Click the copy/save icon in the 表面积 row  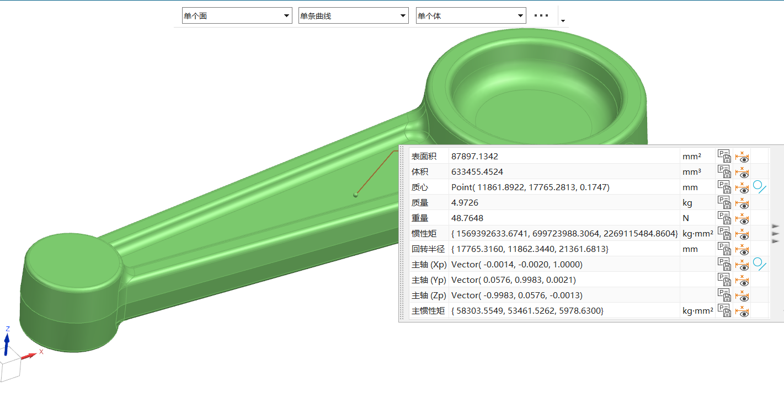[723, 157]
